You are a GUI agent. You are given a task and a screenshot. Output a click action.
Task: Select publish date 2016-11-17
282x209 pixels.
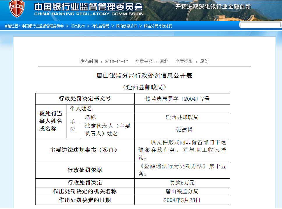pyautogui.click(x=116, y=62)
